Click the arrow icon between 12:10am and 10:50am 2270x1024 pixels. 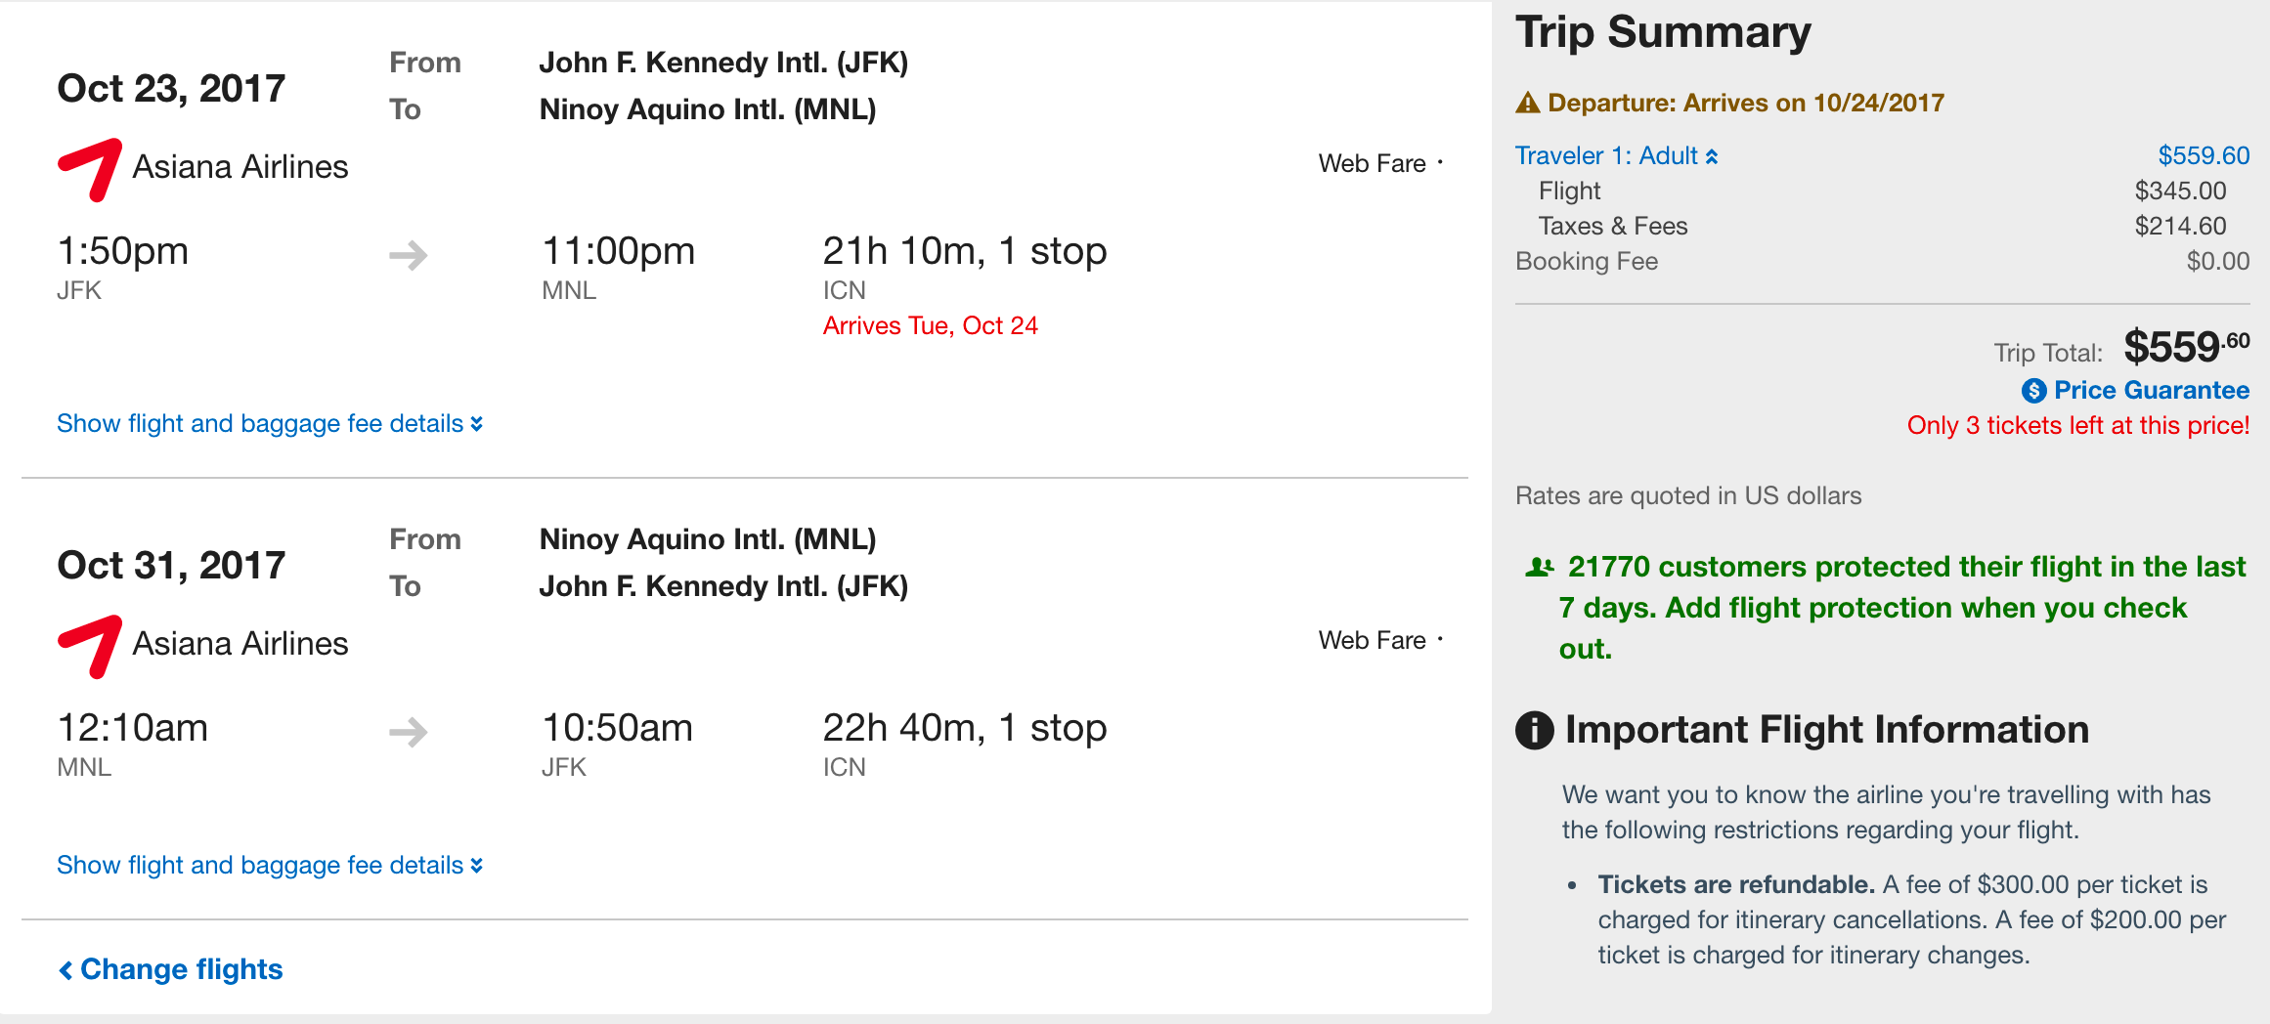pos(409,732)
